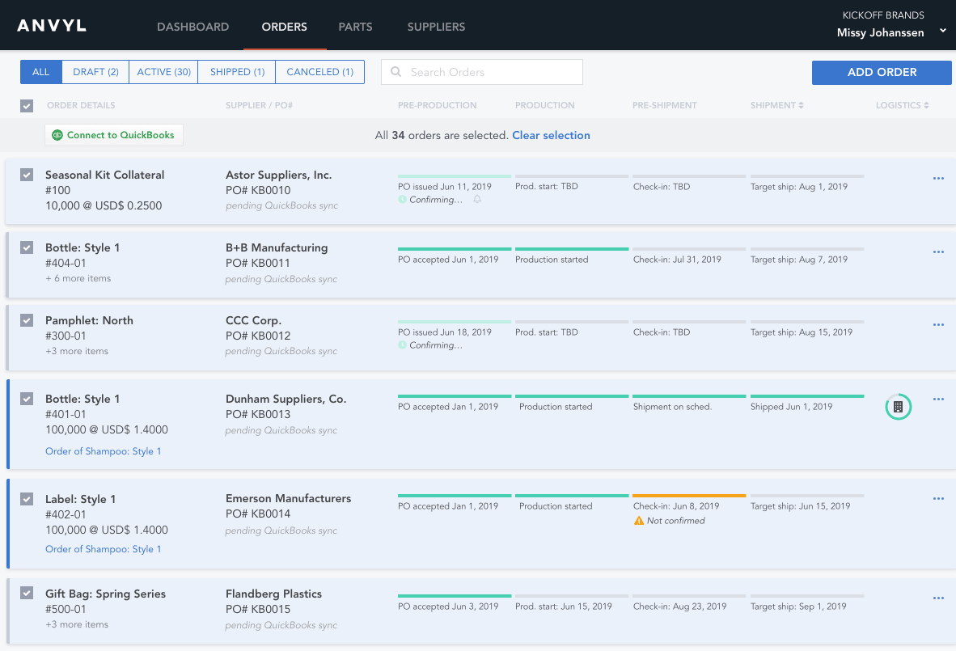Filter orders by Active (30)
This screenshot has width=956, height=651.
[163, 72]
